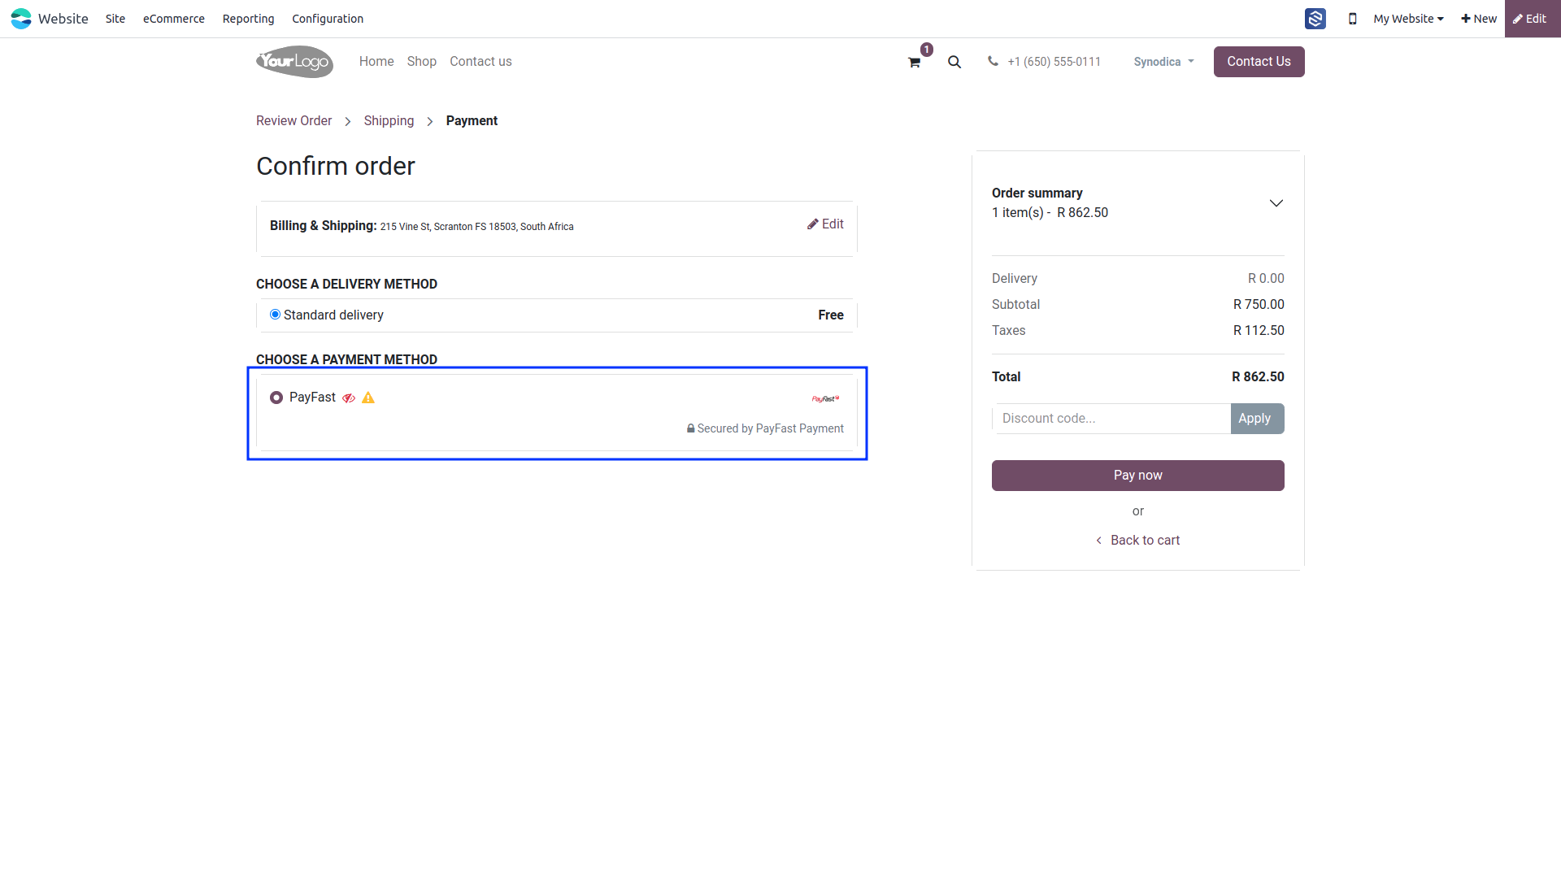The width and height of the screenshot is (1561, 878).
Task: Click the Pay now button
Action: [x=1138, y=476]
